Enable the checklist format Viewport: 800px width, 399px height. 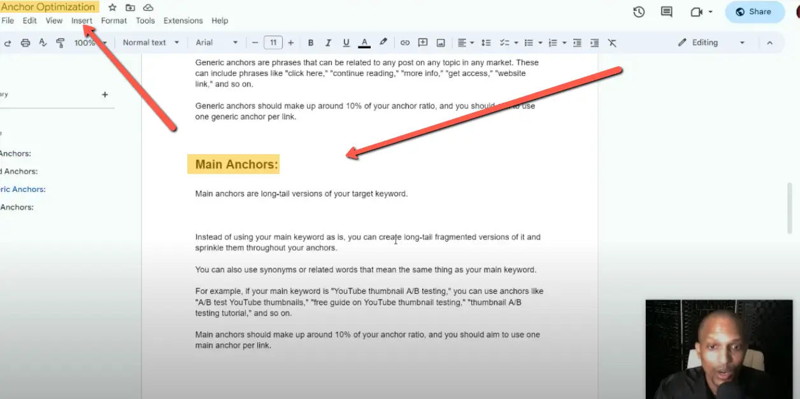(505, 42)
